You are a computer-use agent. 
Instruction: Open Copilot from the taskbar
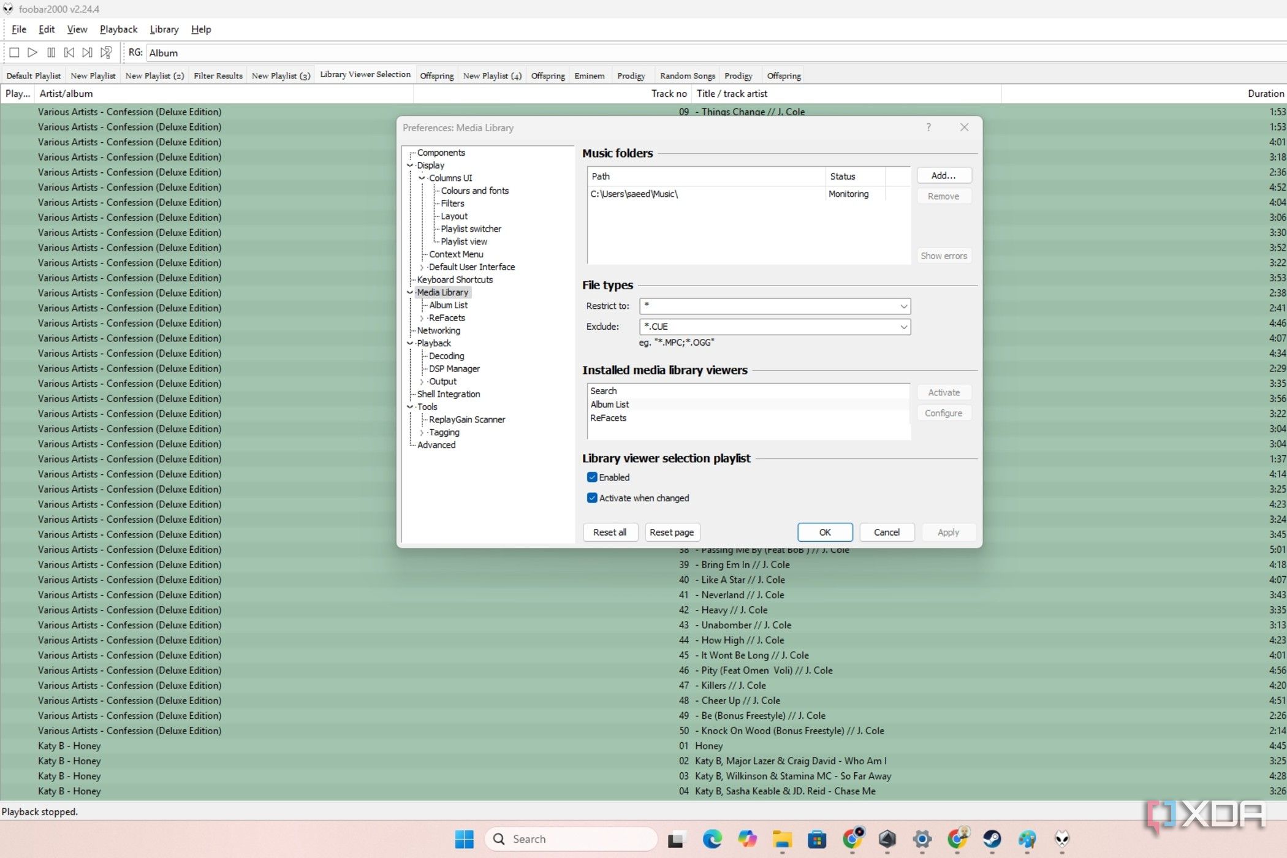[747, 839]
